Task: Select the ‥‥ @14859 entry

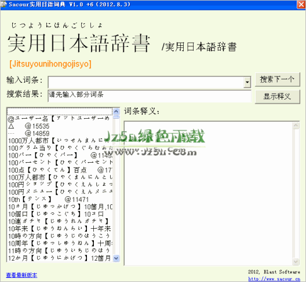Action: (x=60, y=133)
